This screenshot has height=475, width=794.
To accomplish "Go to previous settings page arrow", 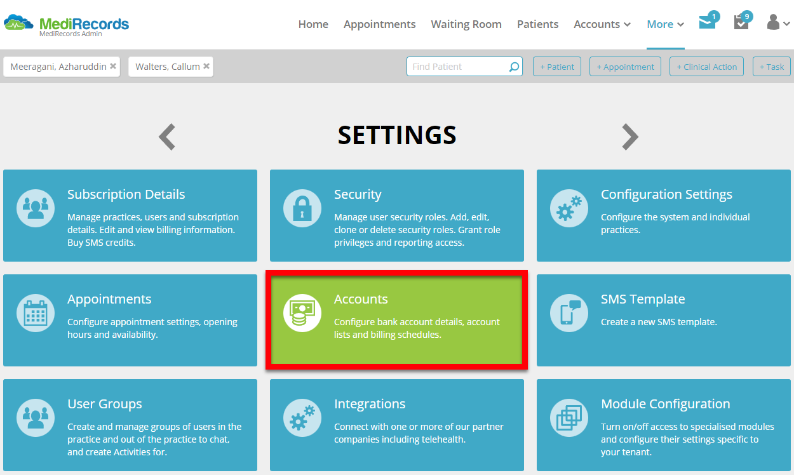I will click(x=167, y=136).
